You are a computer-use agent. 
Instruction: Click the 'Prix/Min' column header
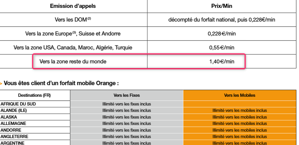pyautogui.click(x=221, y=6)
